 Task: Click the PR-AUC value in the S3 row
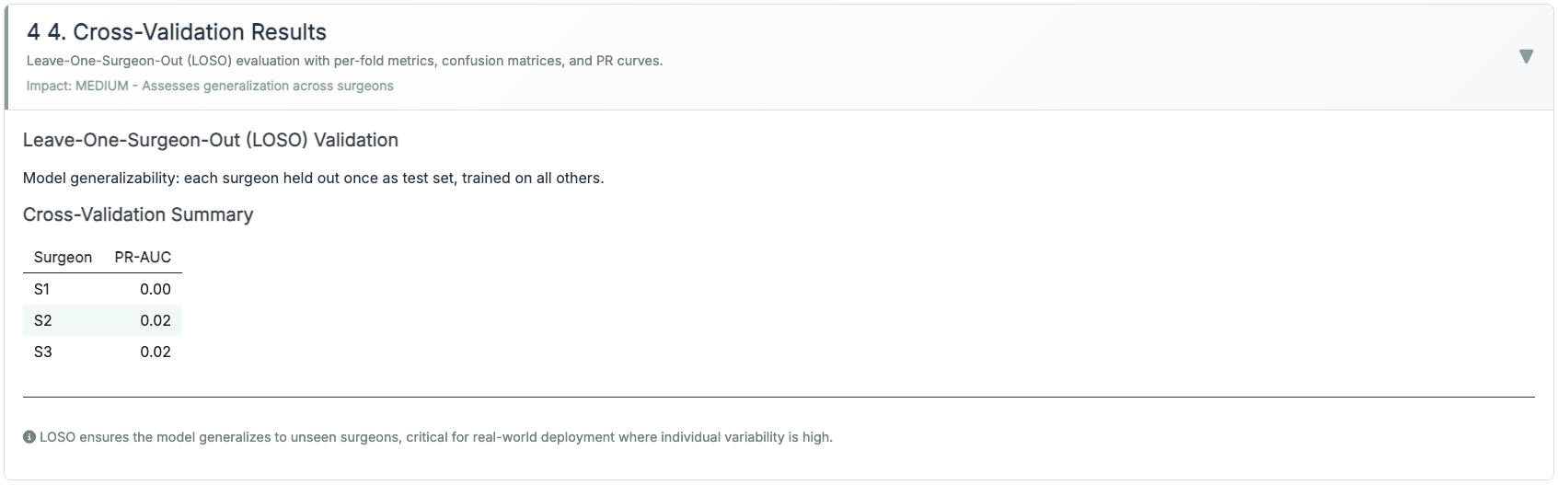156,352
